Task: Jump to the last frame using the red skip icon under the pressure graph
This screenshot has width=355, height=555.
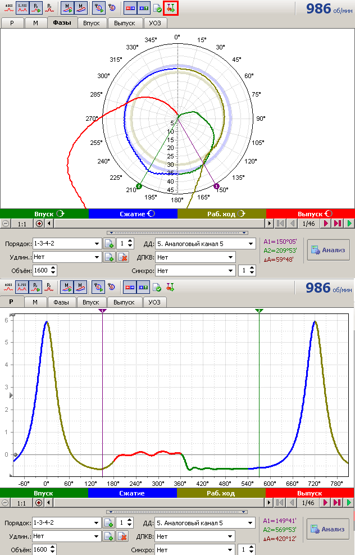Action: pos(338,503)
